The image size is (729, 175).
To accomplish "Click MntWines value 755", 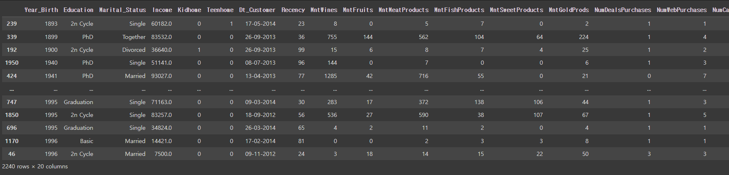I will 332,37.
